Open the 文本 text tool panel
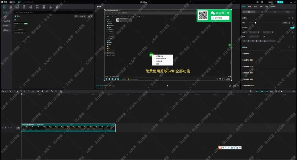This screenshot has height=160, width=297. point(17,7)
